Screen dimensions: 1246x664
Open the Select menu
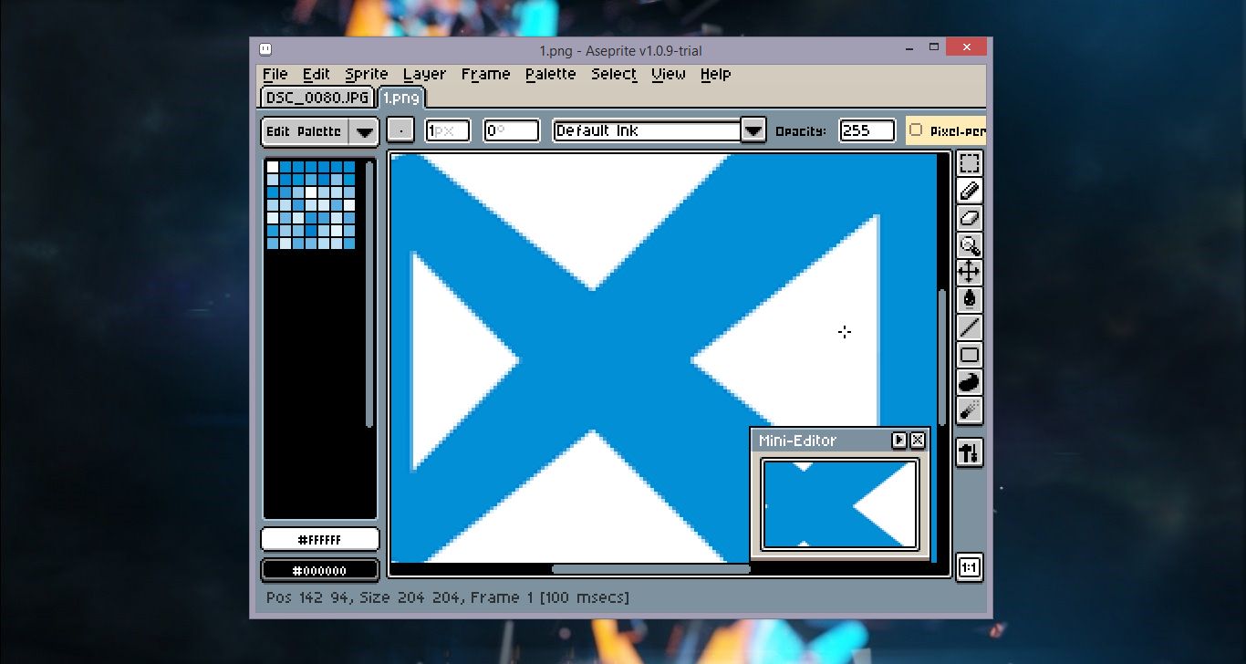tap(614, 74)
